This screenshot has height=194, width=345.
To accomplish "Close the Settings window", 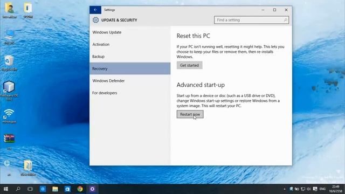I will 286,10.
